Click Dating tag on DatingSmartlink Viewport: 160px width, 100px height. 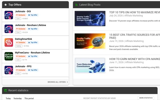(19, 46)
